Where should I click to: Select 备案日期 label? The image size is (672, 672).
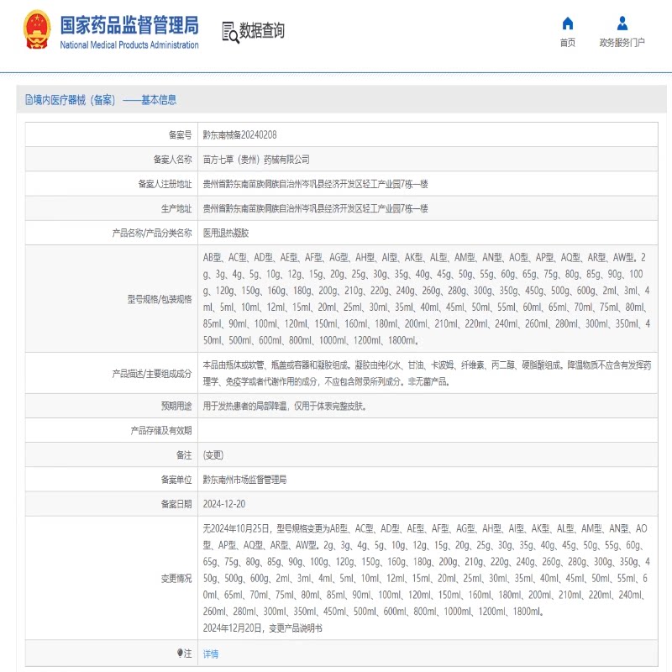click(x=176, y=503)
